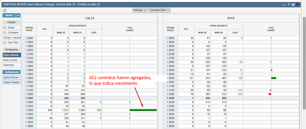Click puts open interest value 364

coord(208,94)
